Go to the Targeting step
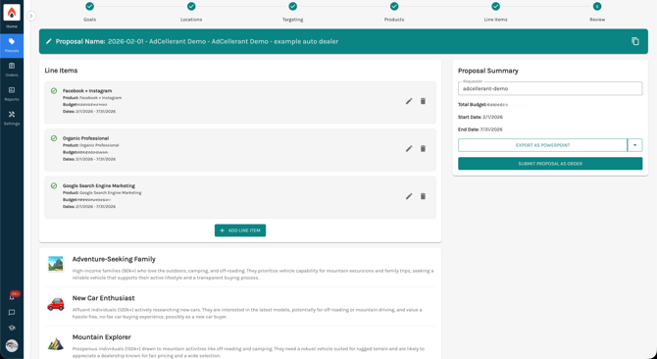The height and width of the screenshot is (359, 657). [292, 6]
